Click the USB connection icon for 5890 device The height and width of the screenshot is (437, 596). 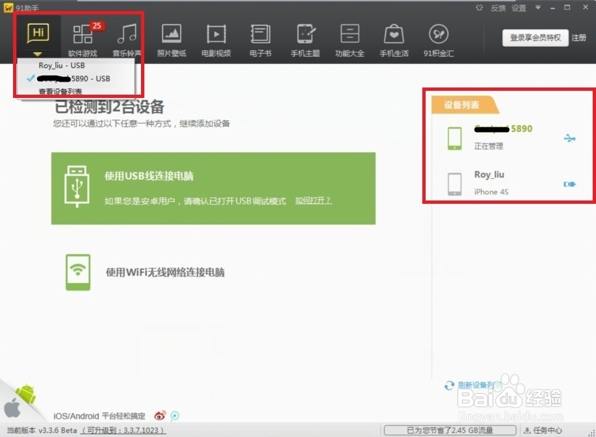(569, 138)
